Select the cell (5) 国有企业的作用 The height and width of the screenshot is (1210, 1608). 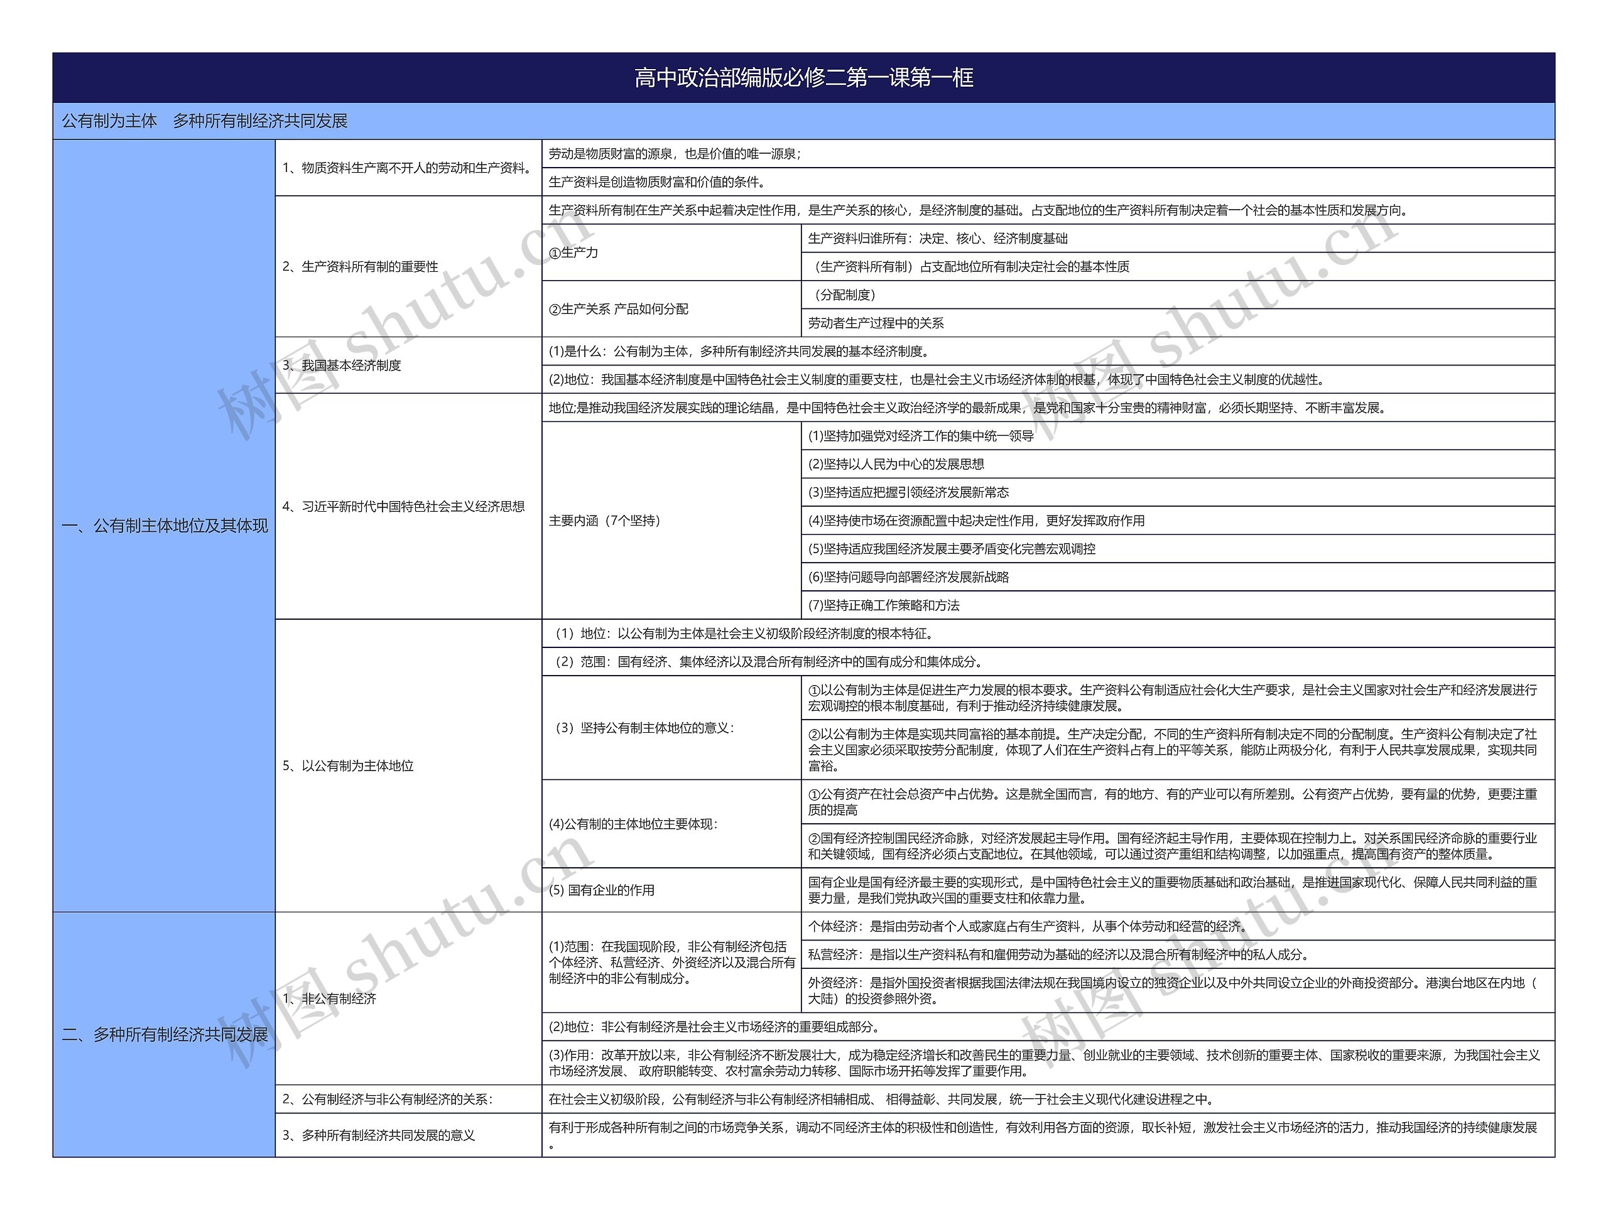coord(671,890)
